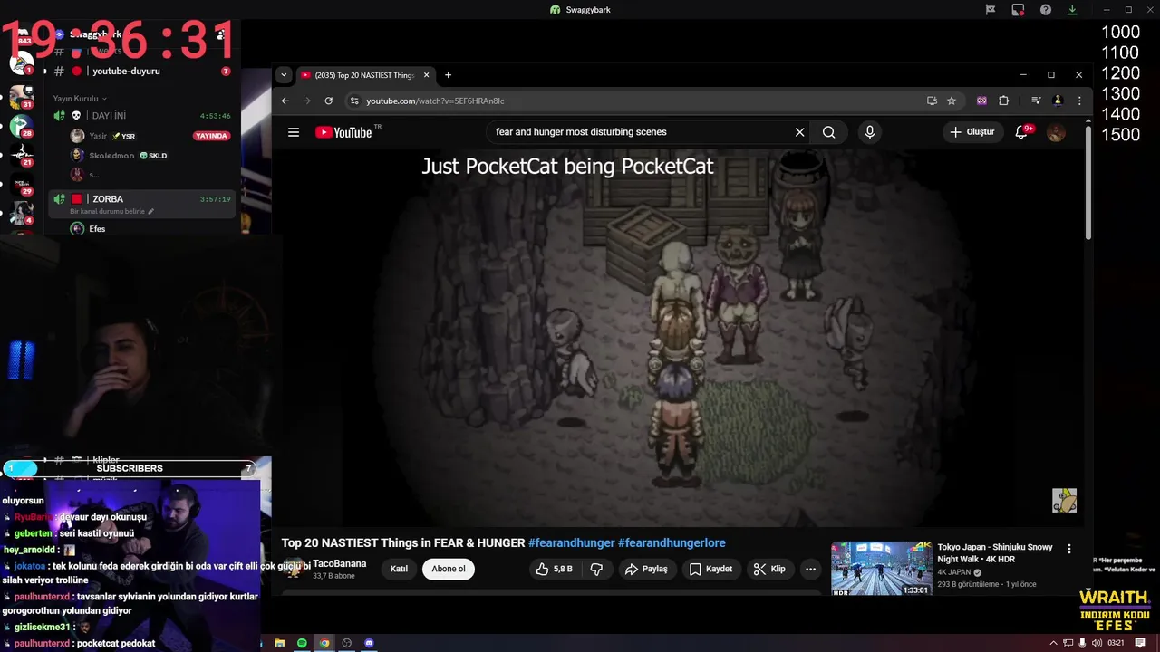This screenshot has height=652, width=1160.
Task: Click the YAYINDA live badge next to Yasir
Action: [211, 136]
